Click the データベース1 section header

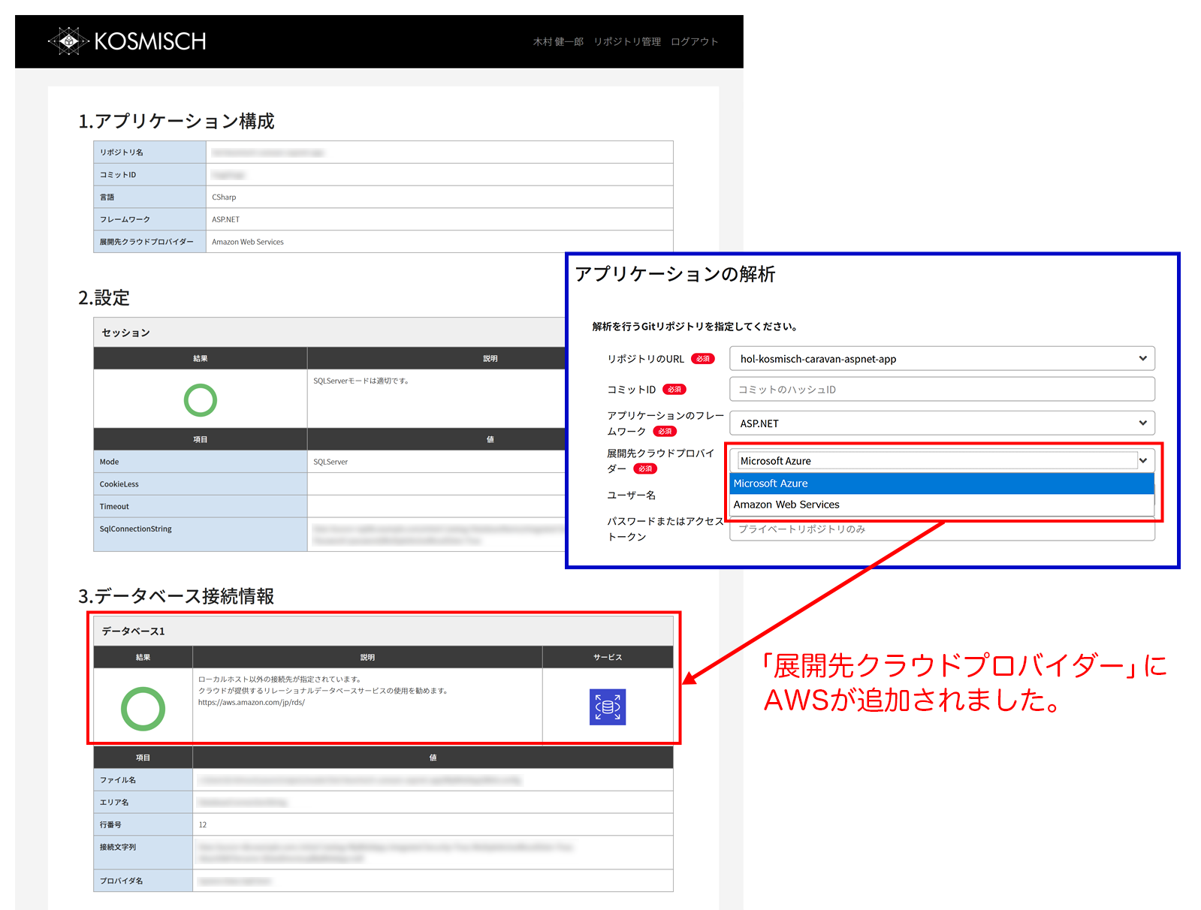tap(383, 631)
